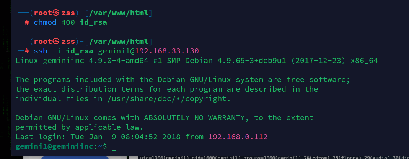
Task: Click the ssh command text
Action: 41,51
